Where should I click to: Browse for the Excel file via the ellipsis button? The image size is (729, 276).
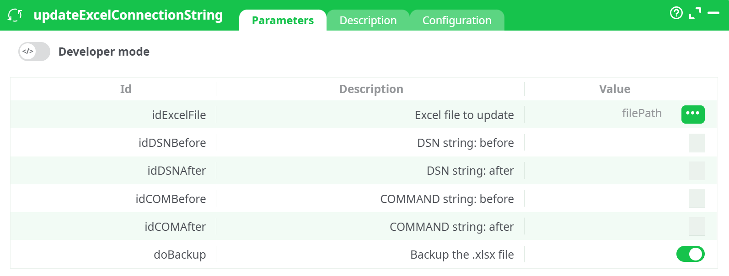[x=692, y=115]
